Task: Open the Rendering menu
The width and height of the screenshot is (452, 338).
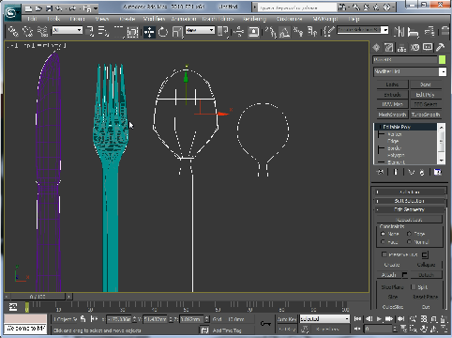Action: click(254, 19)
